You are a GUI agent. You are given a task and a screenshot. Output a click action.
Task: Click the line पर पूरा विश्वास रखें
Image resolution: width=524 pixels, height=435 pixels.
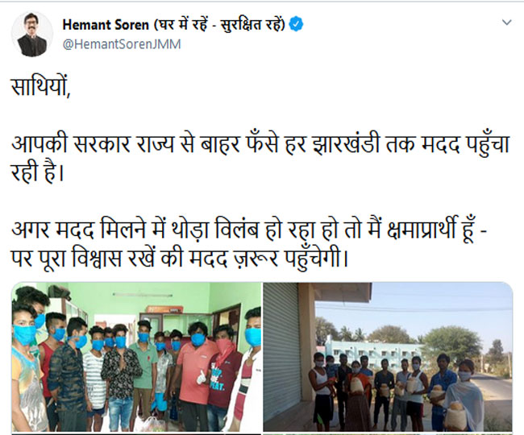tap(180, 259)
